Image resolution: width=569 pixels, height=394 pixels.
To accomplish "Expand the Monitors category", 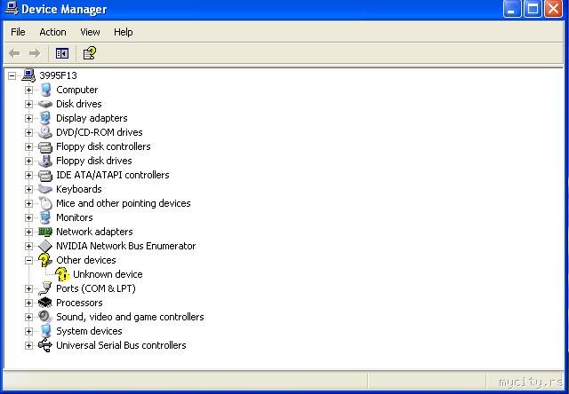I will click(28, 217).
